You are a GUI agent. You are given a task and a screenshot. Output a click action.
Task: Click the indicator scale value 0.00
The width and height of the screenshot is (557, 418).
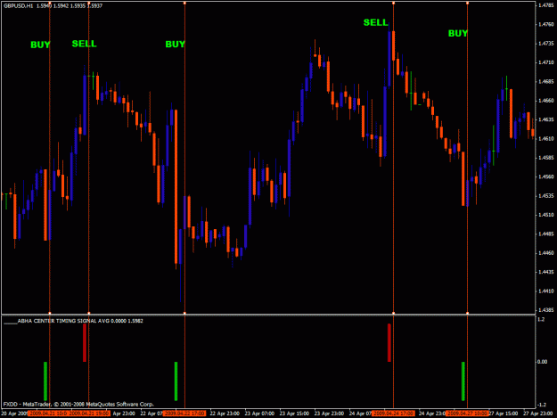(x=542, y=362)
